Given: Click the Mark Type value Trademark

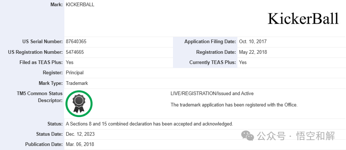Looking at the screenshot, I should pyautogui.click(x=77, y=83).
